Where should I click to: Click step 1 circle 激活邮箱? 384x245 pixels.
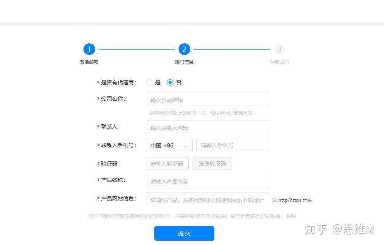point(89,49)
